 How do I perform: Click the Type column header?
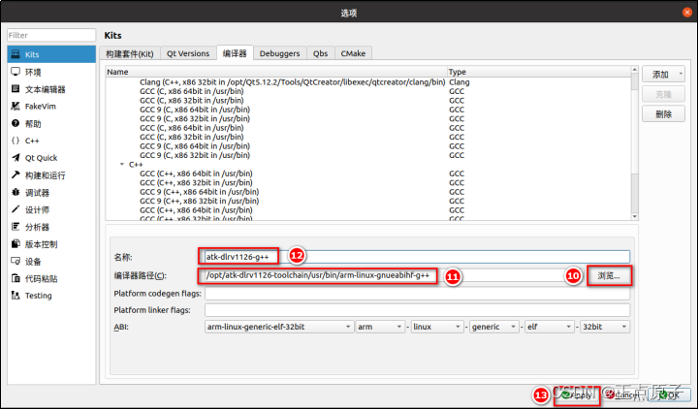pyautogui.click(x=539, y=72)
